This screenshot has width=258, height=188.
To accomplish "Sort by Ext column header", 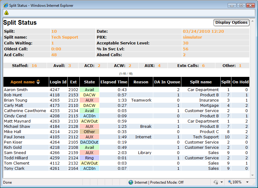I will click(x=74, y=82).
